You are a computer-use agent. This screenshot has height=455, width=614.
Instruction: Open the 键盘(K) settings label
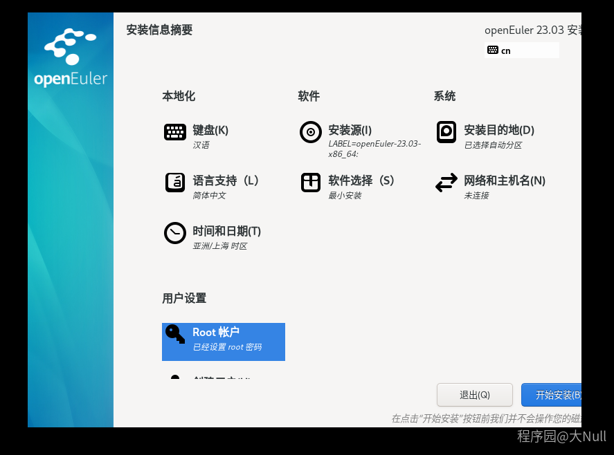point(210,130)
